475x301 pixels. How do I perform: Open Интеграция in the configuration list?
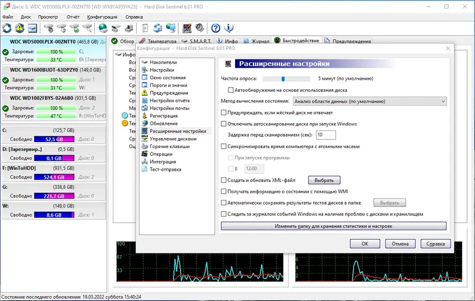pos(163,162)
